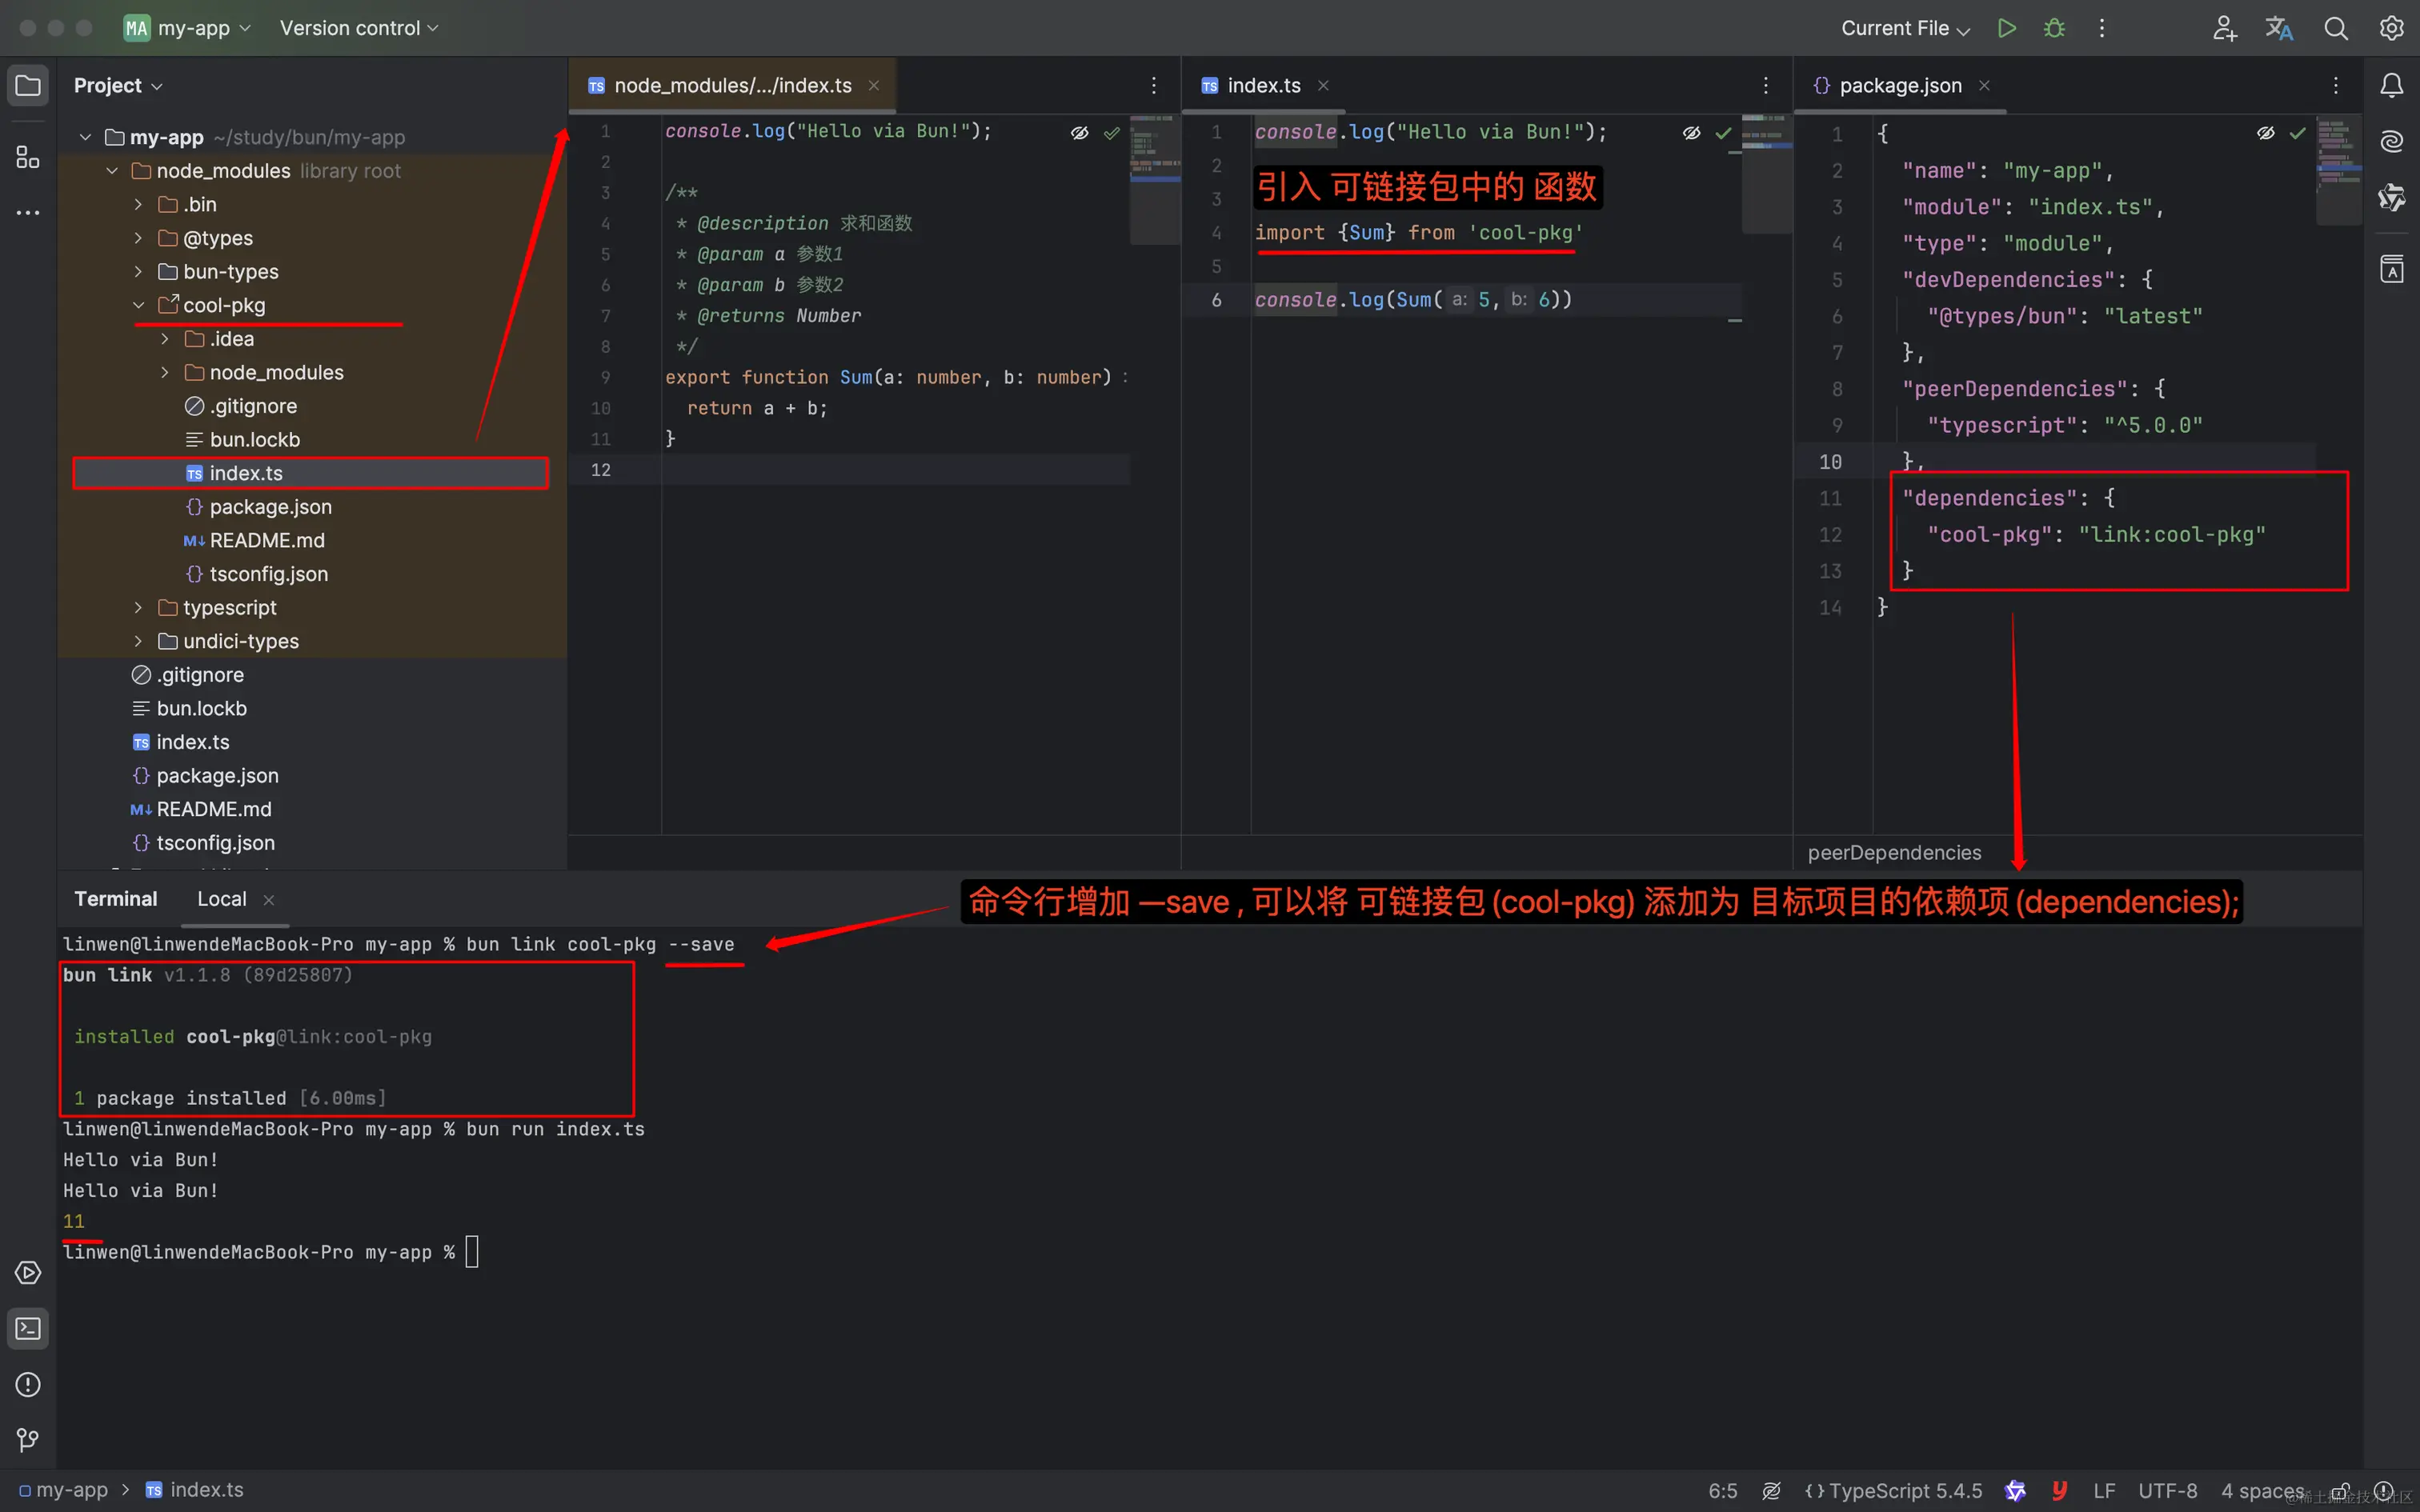Open Search Everywhere magnifier icon
The height and width of the screenshot is (1512, 2420).
[2335, 28]
